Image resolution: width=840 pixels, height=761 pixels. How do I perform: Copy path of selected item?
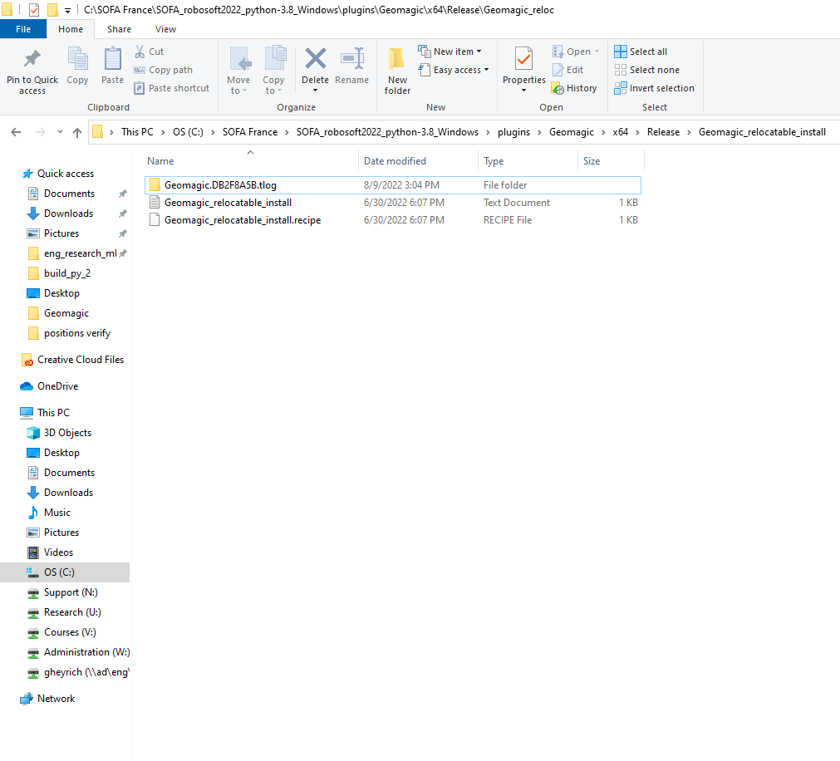coord(163,70)
